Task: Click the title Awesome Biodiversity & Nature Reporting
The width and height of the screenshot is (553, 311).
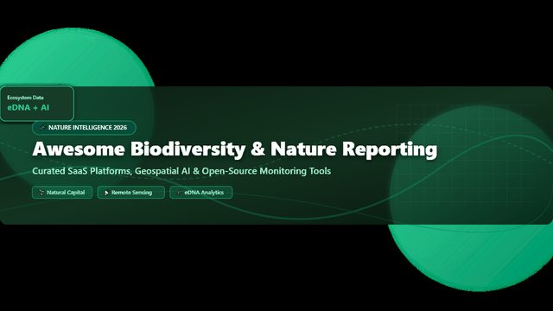Action: (235, 149)
